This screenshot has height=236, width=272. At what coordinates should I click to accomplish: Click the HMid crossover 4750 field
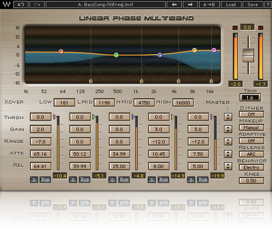(144, 103)
